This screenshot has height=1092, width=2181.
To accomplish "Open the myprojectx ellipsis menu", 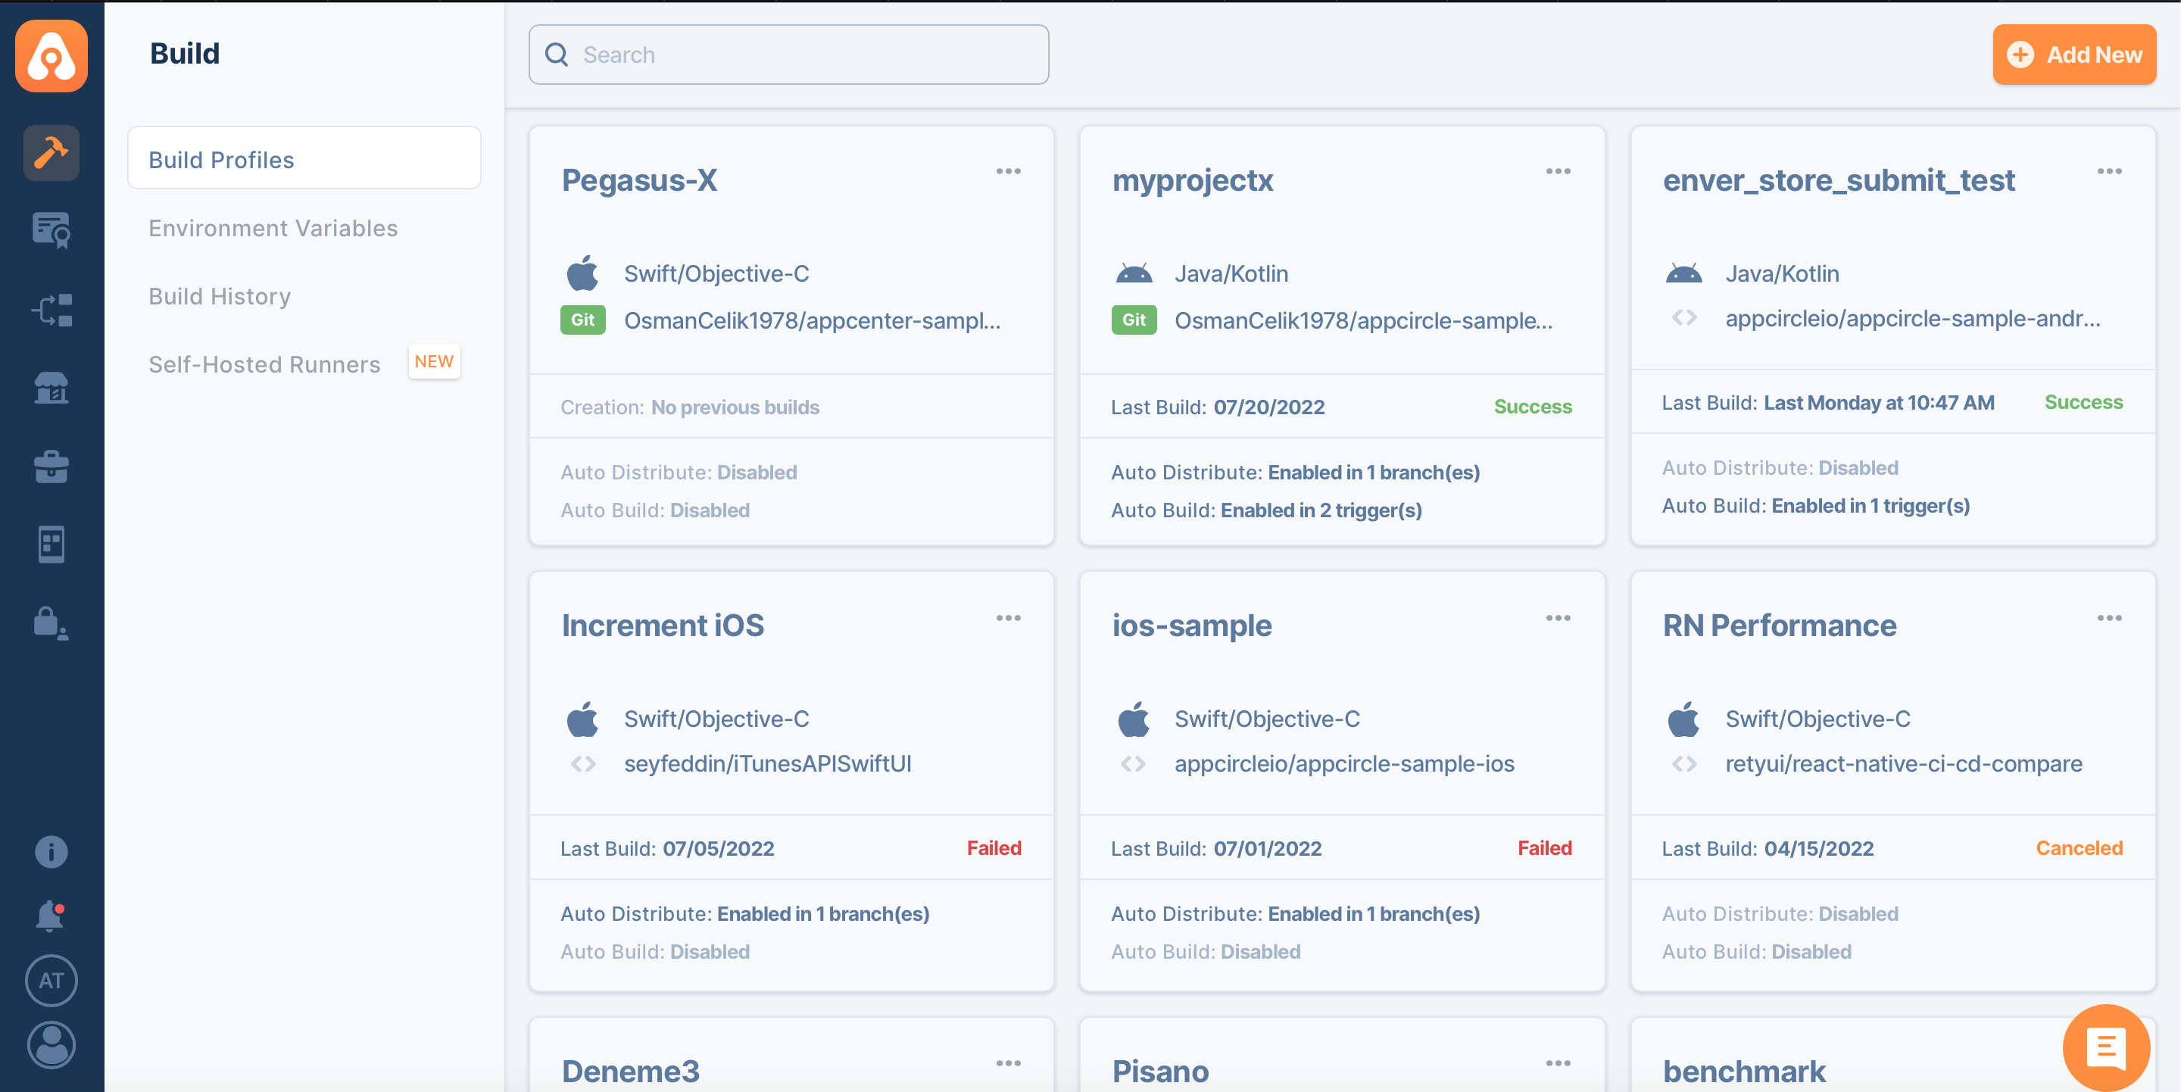I will point(1559,171).
